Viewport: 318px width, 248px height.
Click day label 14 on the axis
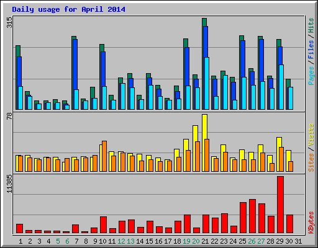pyautogui.click(x=140, y=241)
